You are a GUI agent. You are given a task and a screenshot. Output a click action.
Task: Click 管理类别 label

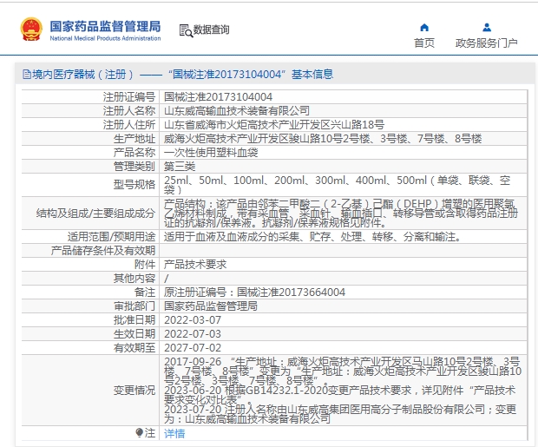[134, 166]
